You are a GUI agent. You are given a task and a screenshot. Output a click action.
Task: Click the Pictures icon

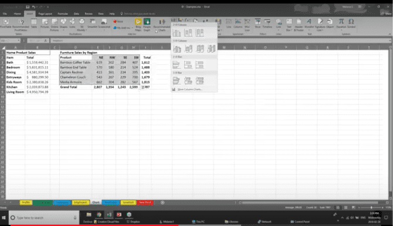coord(45,23)
